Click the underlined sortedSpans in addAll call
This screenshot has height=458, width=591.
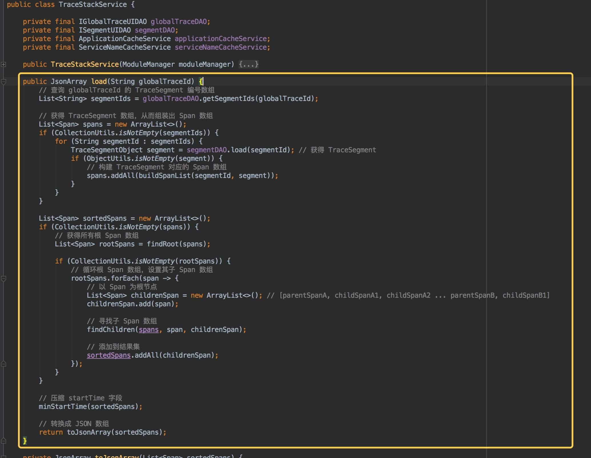108,355
